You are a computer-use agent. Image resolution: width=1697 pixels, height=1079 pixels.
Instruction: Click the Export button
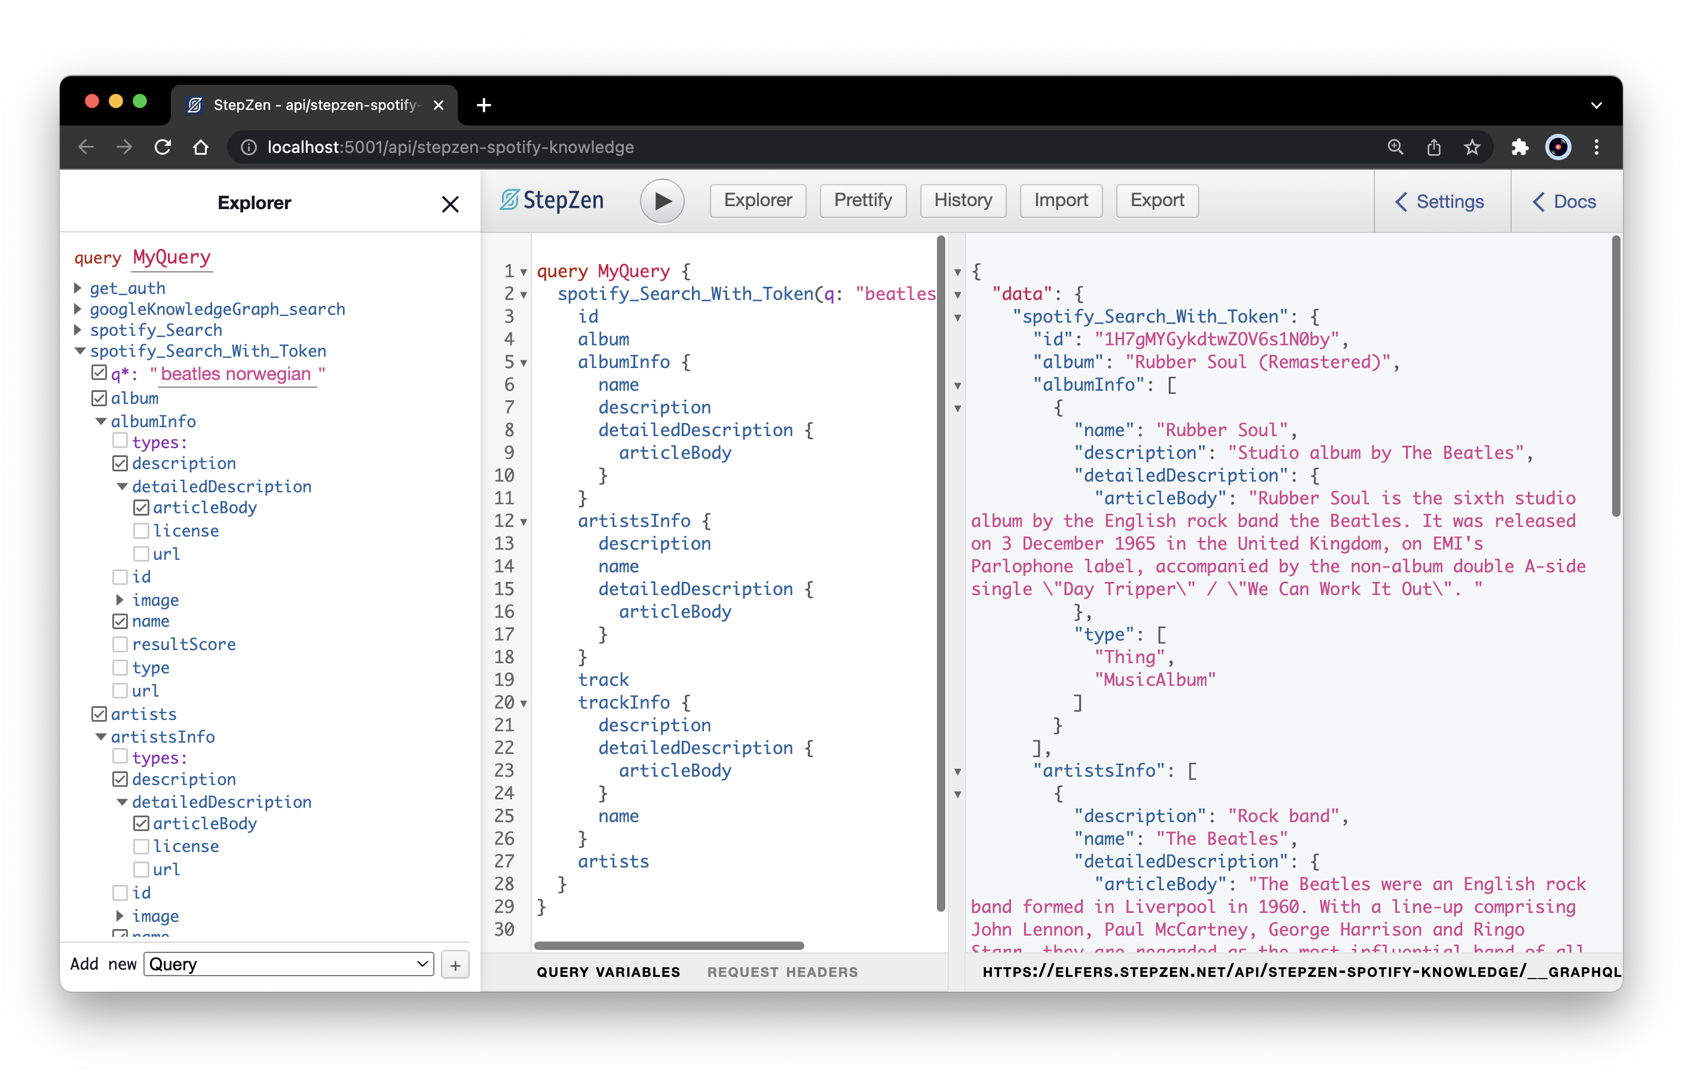[x=1157, y=201]
